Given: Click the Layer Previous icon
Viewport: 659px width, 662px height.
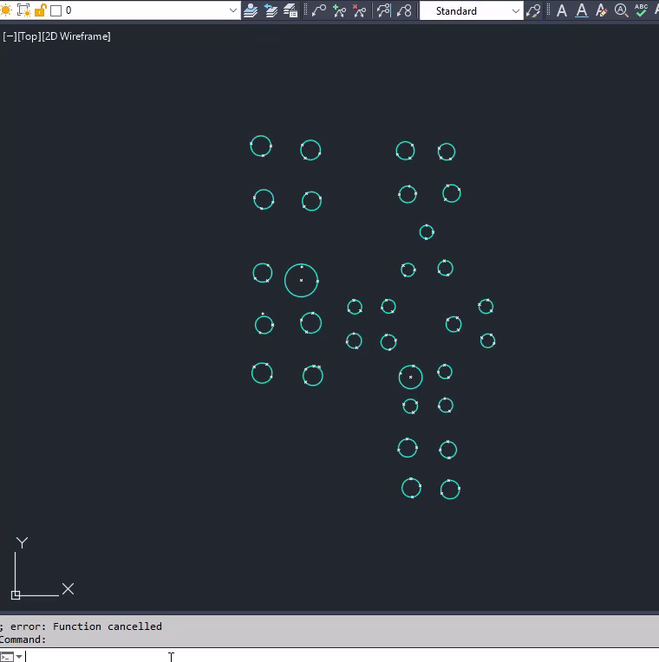Looking at the screenshot, I should (x=271, y=10).
